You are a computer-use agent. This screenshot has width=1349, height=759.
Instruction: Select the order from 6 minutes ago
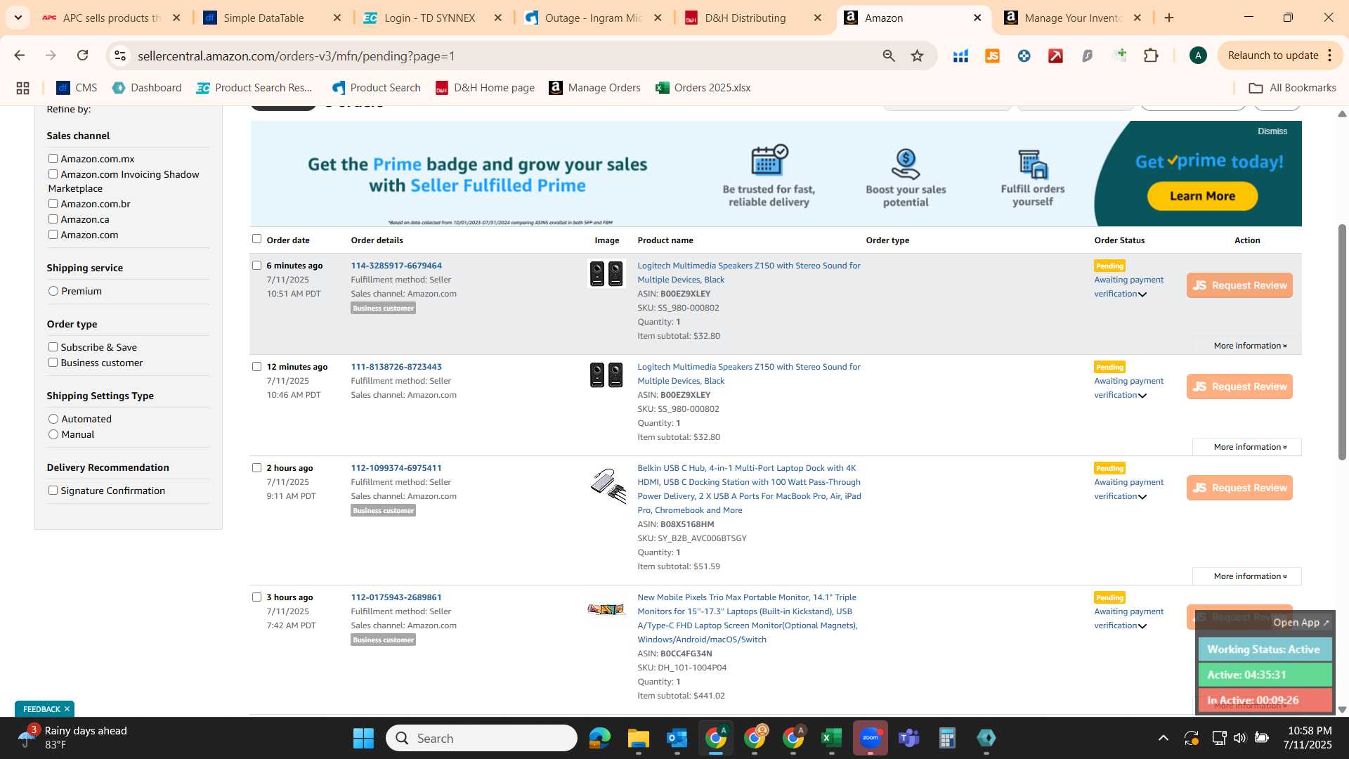[x=256, y=266]
